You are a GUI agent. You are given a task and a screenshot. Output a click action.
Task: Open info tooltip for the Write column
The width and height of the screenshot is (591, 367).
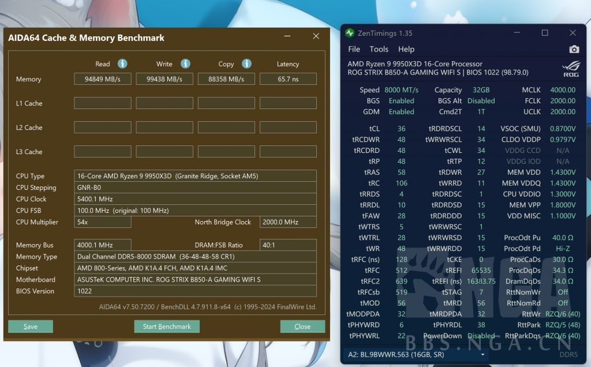[x=184, y=63]
